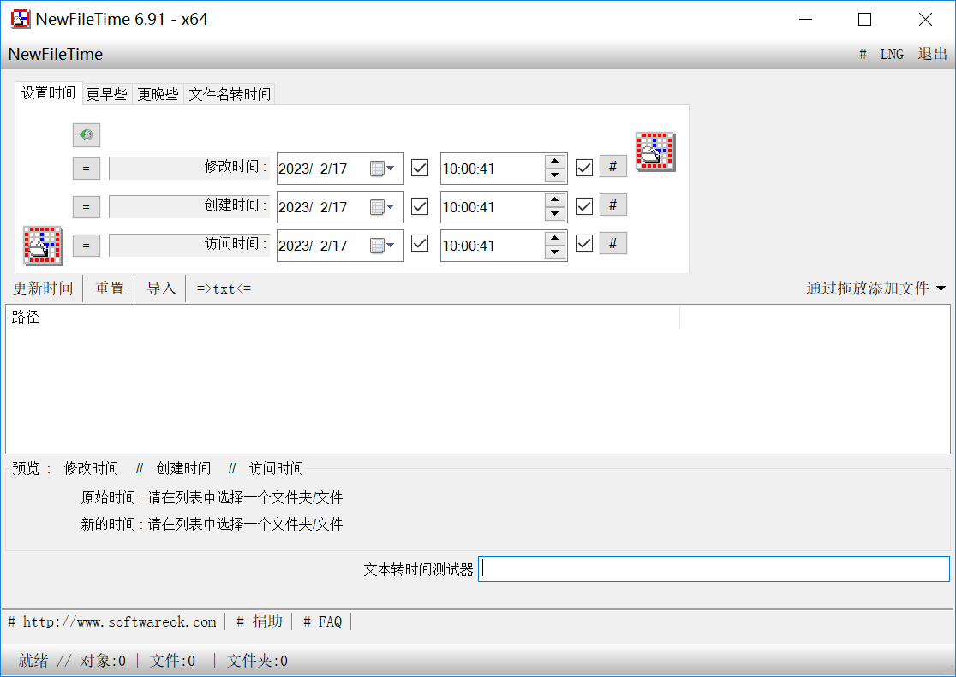The image size is (956, 677).
Task: Click the 路径 column header
Action: tap(344, 317)
